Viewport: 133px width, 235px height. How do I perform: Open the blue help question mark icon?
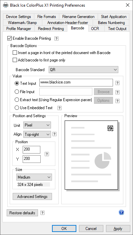pos(121,212)
